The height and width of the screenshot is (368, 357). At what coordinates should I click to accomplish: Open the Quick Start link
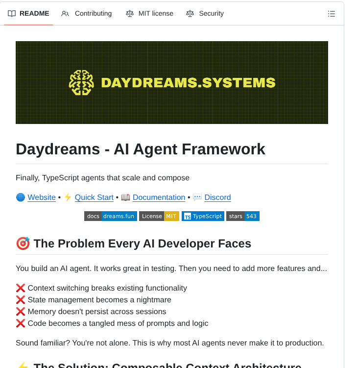point(94,197)
